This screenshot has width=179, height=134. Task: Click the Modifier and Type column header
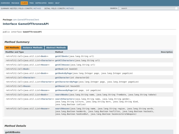pyautogui.click(x=15, y=52)
